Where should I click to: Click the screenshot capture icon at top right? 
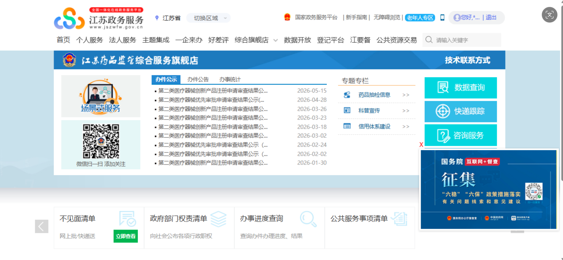(x=549, y=15)
